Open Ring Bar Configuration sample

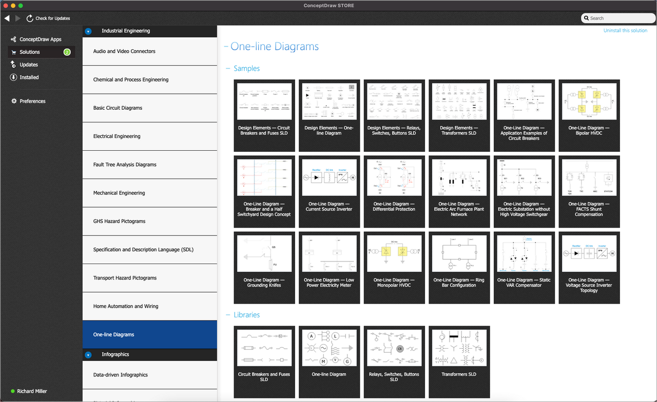tap(459, 268)
